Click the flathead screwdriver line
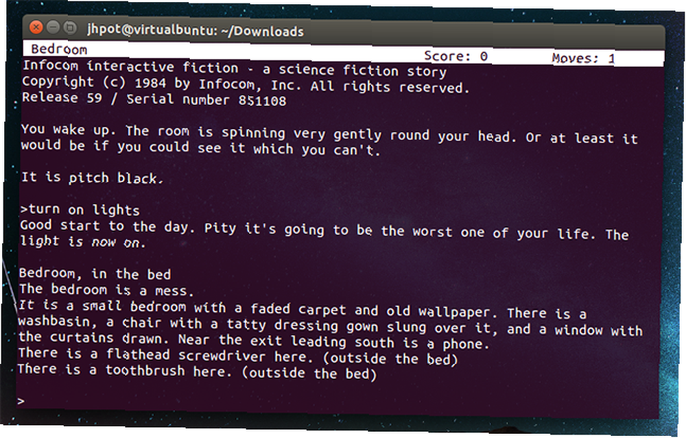 tap(237, 356)
